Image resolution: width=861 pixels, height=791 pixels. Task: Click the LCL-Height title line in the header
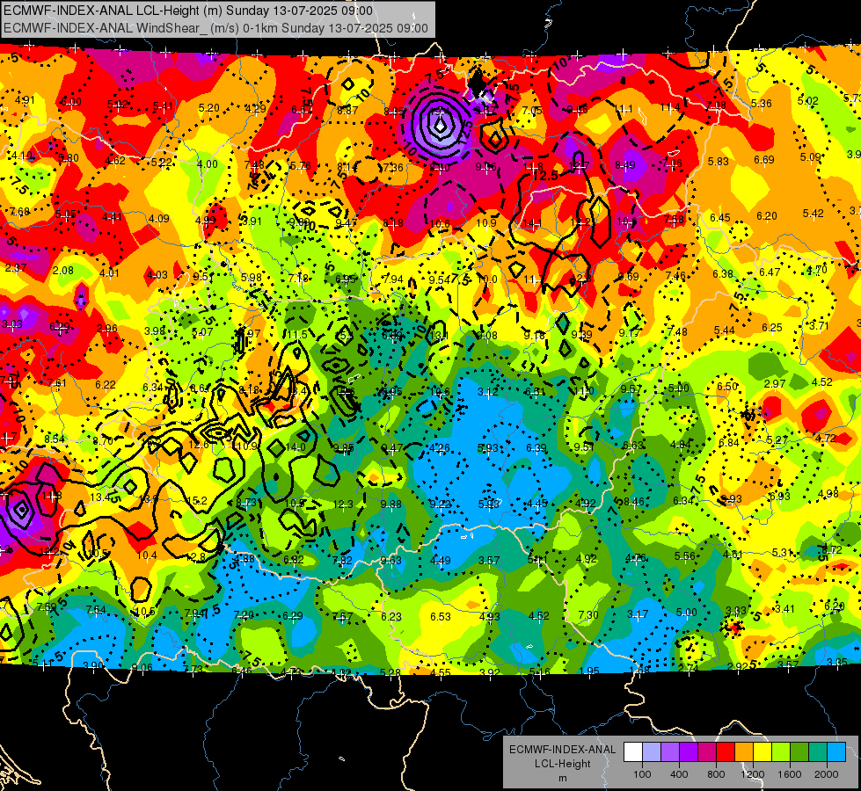[188, 11]
